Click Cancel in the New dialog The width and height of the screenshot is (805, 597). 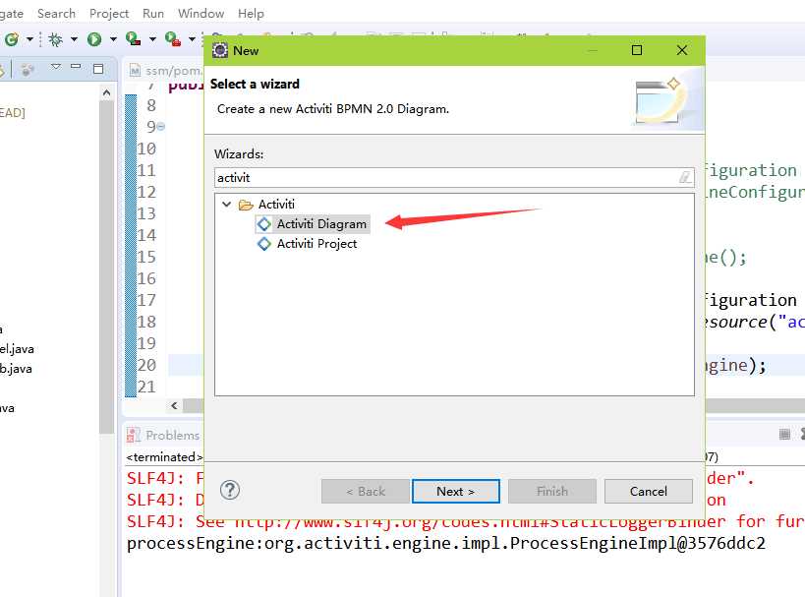[x=649, y=491]
